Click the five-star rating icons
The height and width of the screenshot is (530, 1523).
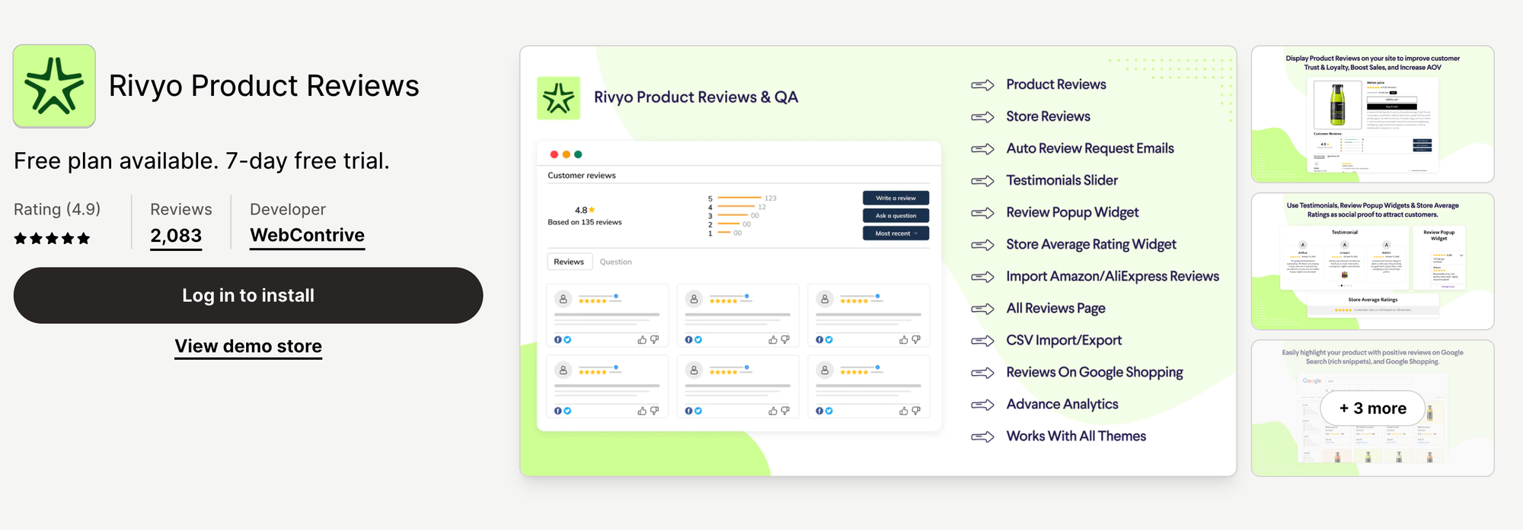coord(52,239)
